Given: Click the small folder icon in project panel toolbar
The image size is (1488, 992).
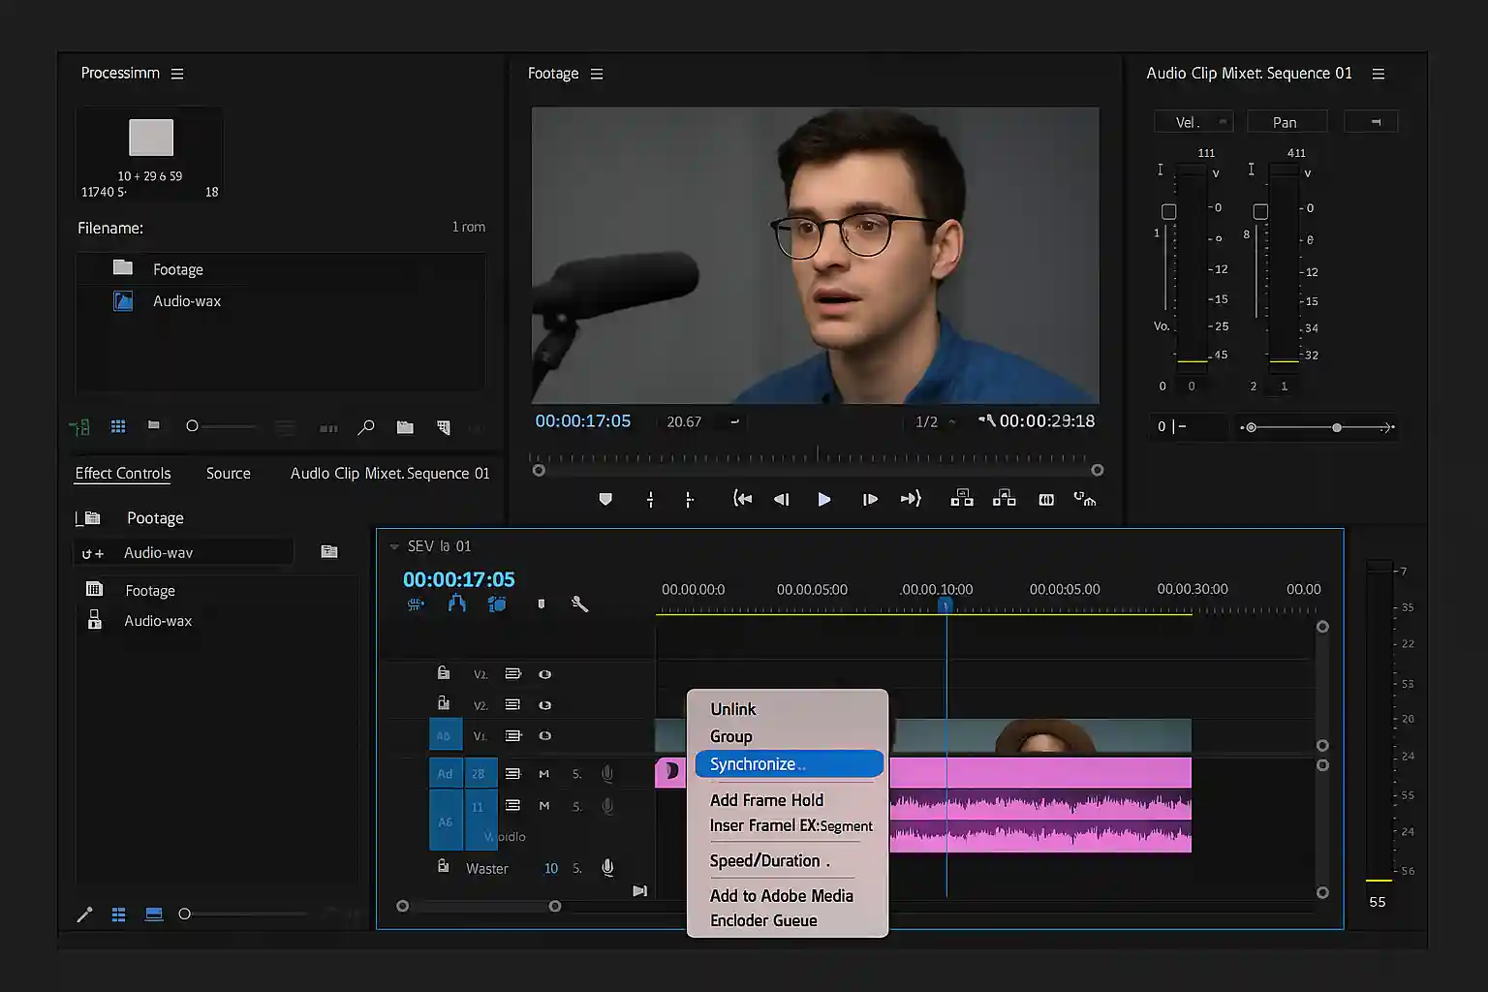Looking at the screenshot, I should point(153,425).
